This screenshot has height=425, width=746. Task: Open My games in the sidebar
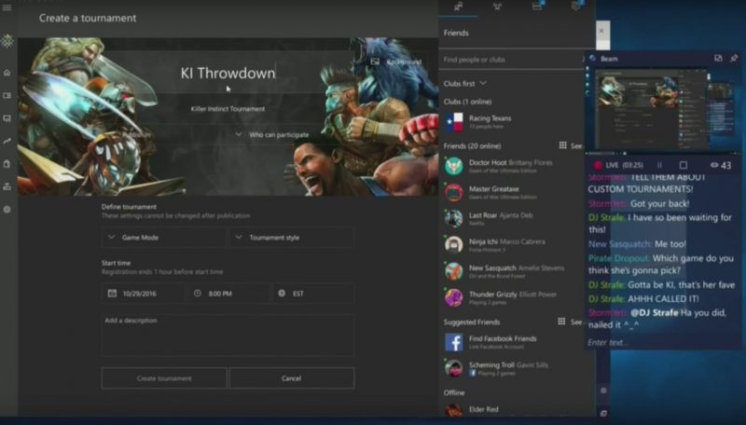tap(7, 96)
